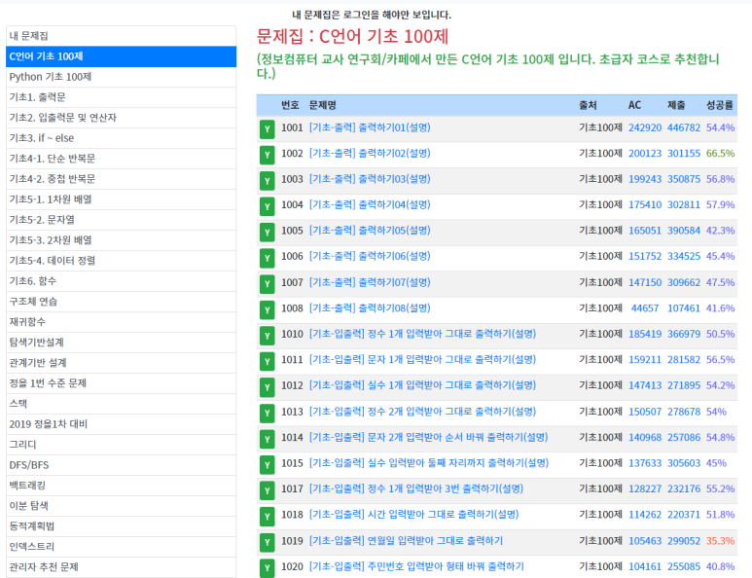Go to 내 문제집 in sidebar

(x=29, y=36)
